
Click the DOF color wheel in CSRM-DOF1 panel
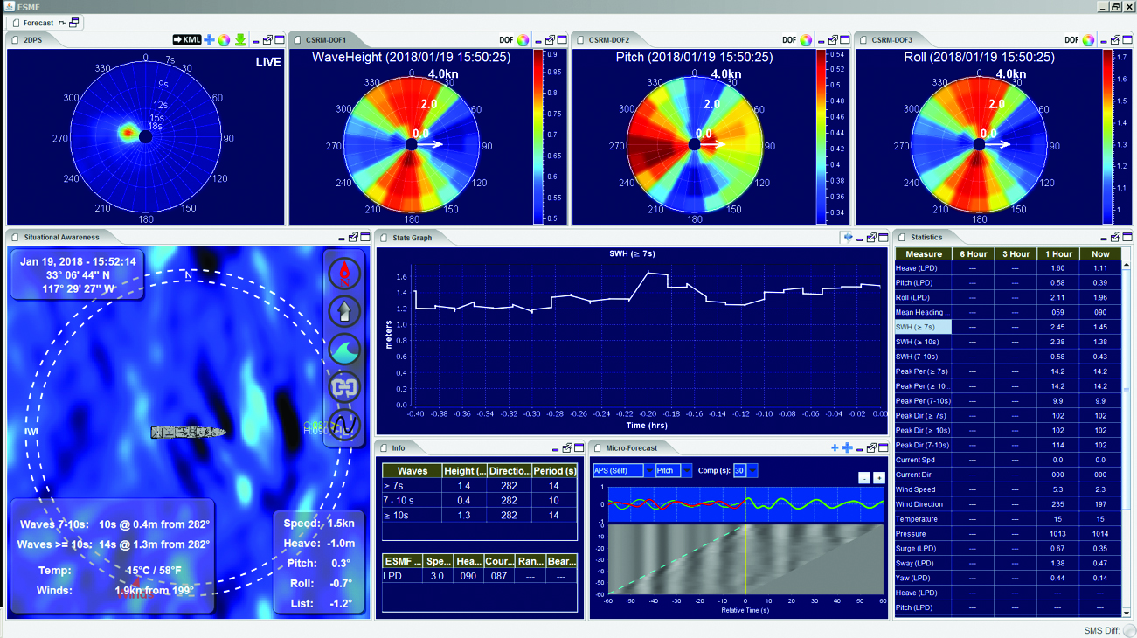[x=523, y=40]
